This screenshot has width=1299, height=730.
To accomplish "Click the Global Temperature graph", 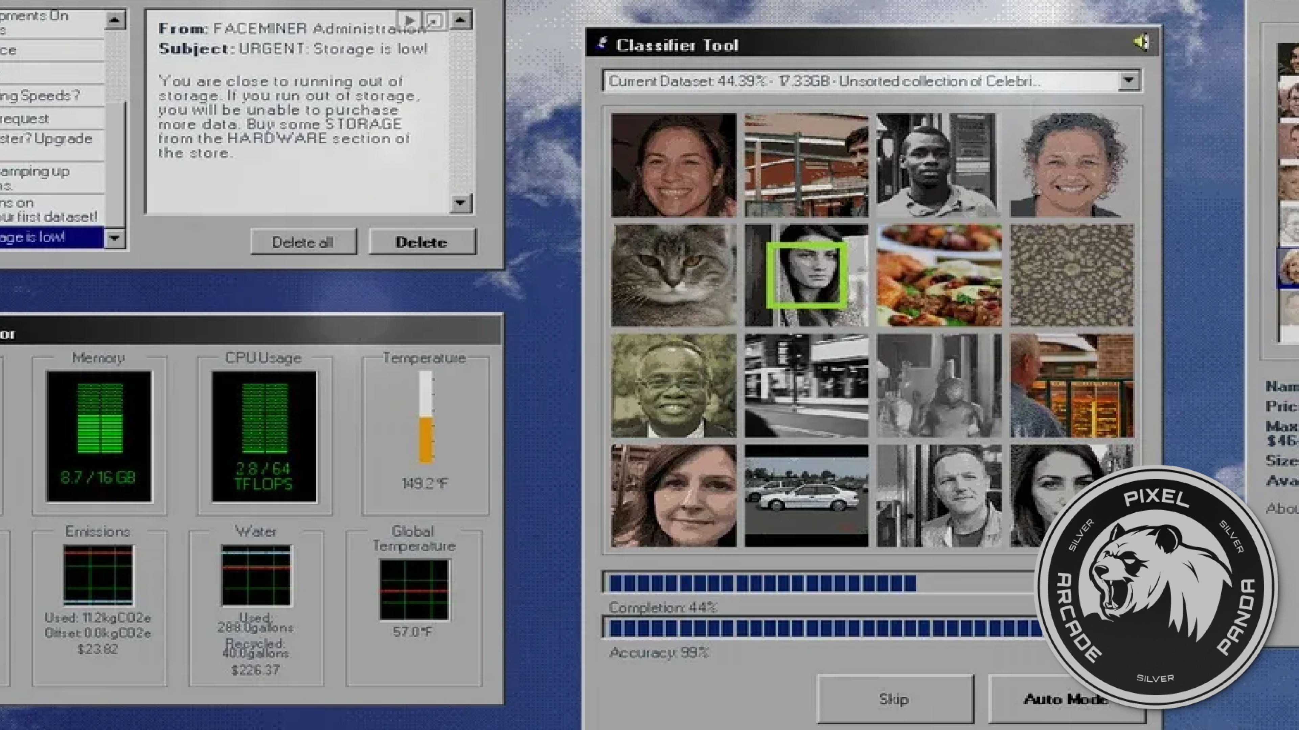I will click(414, 589).
